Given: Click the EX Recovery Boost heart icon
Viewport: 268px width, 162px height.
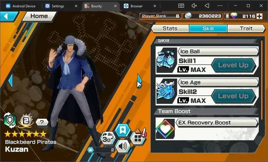Looking at the screenshot, I should [x=165, y=129].
